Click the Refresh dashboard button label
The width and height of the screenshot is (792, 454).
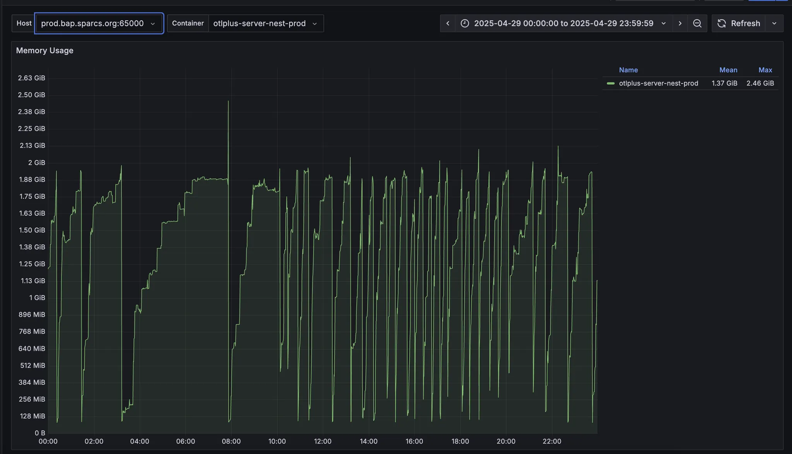pos(745,24)
